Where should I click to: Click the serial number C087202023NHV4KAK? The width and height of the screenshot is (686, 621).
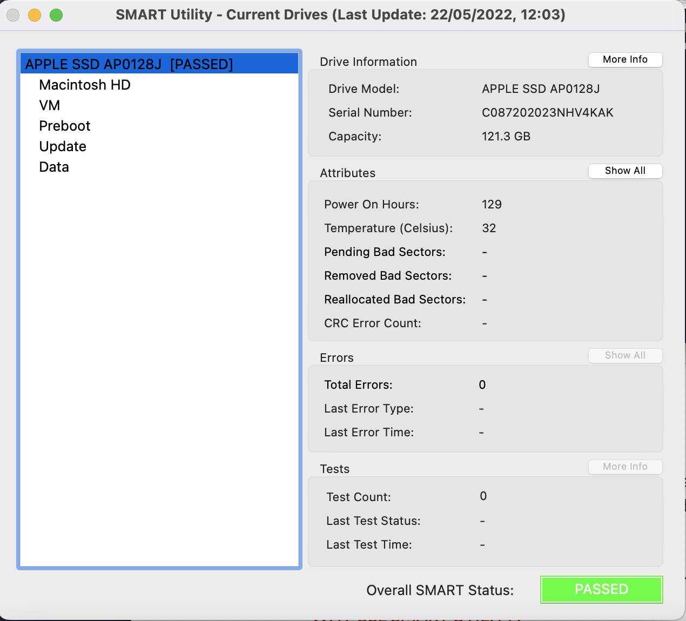[x=548, y=112]
